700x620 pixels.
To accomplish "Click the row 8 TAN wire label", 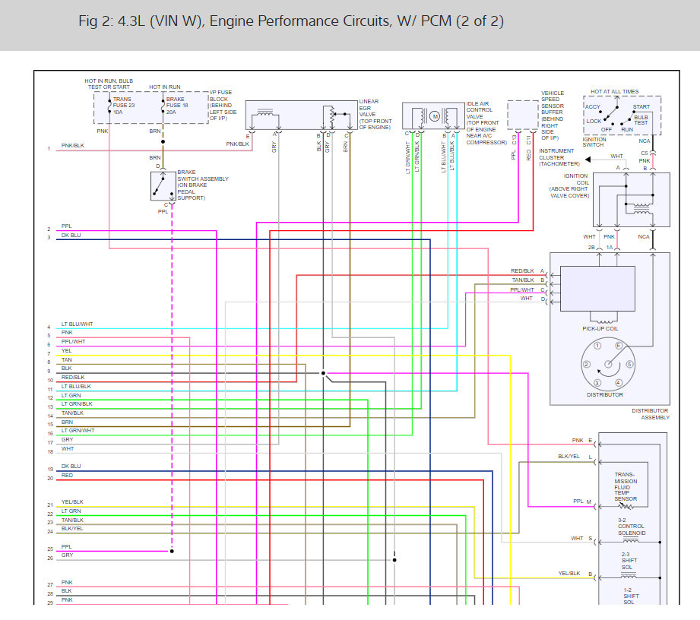I will click(67, 360).
